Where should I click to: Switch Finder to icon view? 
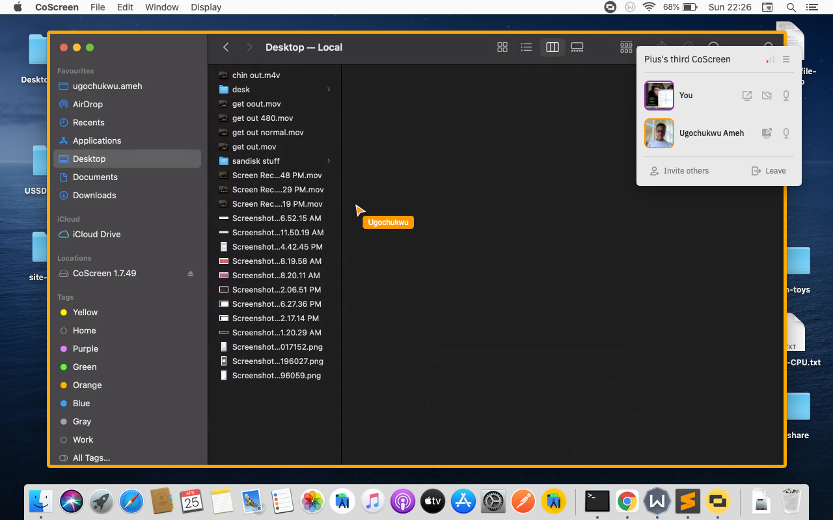[502, 47]
